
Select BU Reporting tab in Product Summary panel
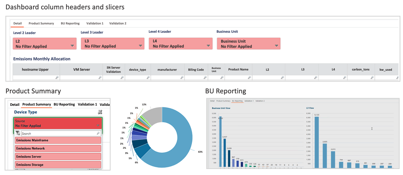pos(64,105)
